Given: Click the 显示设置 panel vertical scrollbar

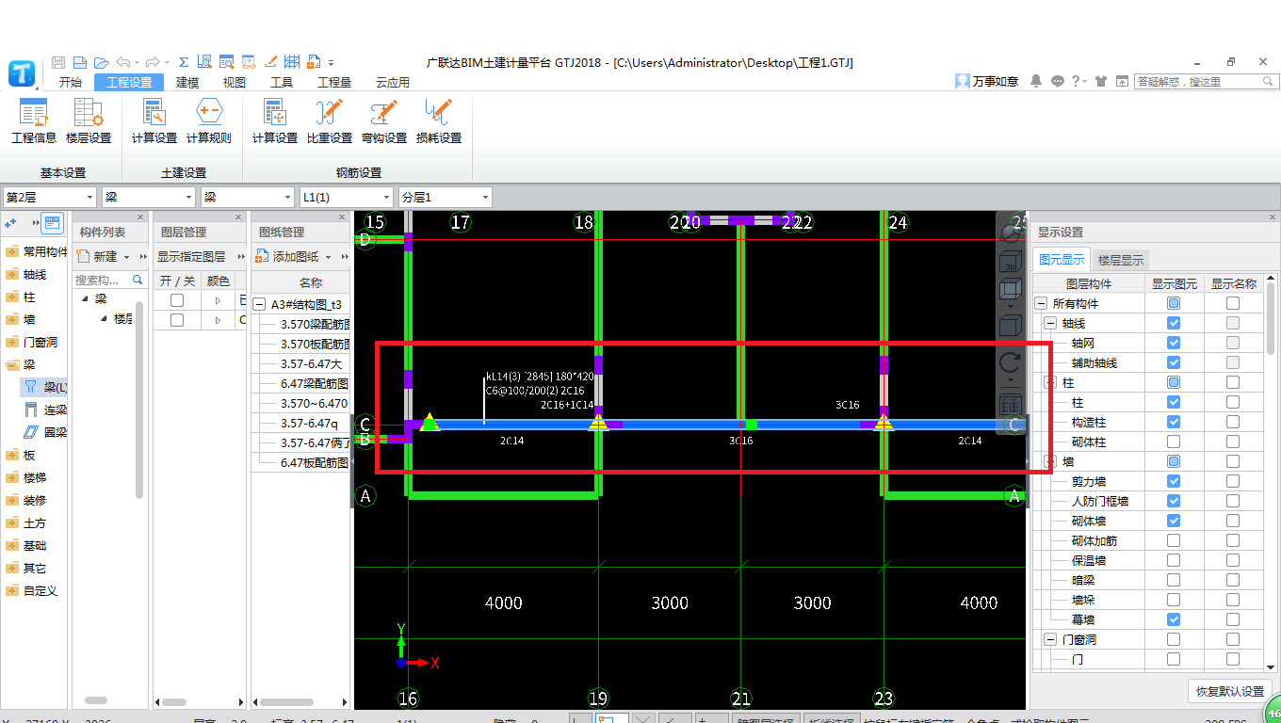Looking at the screenshot, I should [x=1272, y=317].
